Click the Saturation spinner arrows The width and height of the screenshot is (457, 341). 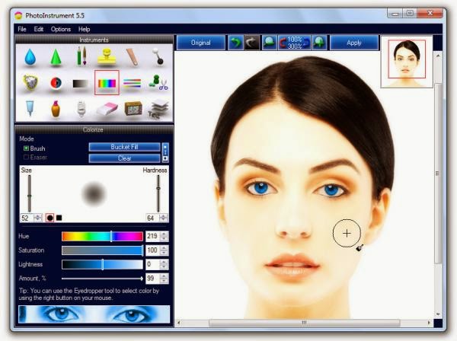tap(164, 250)
